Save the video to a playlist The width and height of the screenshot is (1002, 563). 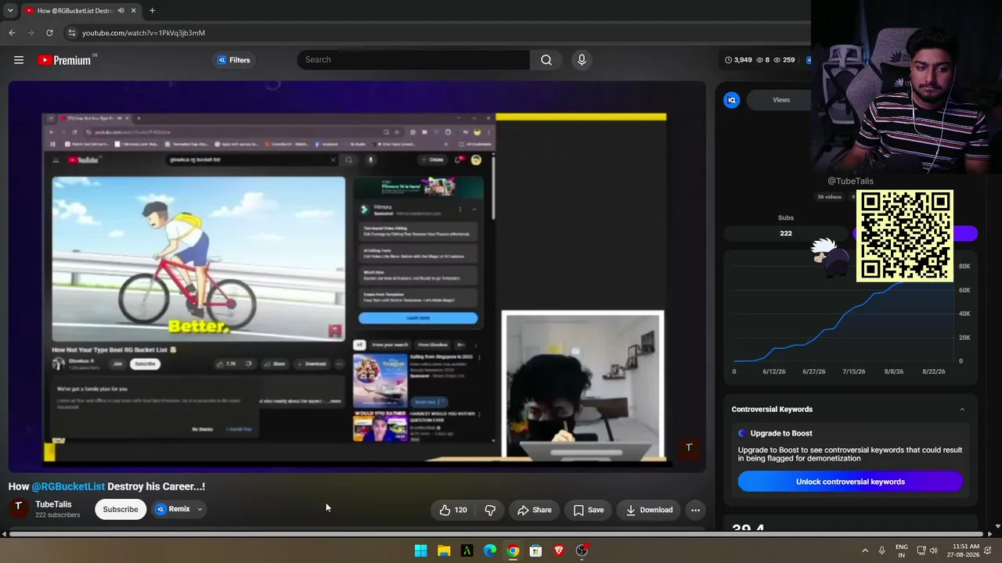(x=588, y=510)
